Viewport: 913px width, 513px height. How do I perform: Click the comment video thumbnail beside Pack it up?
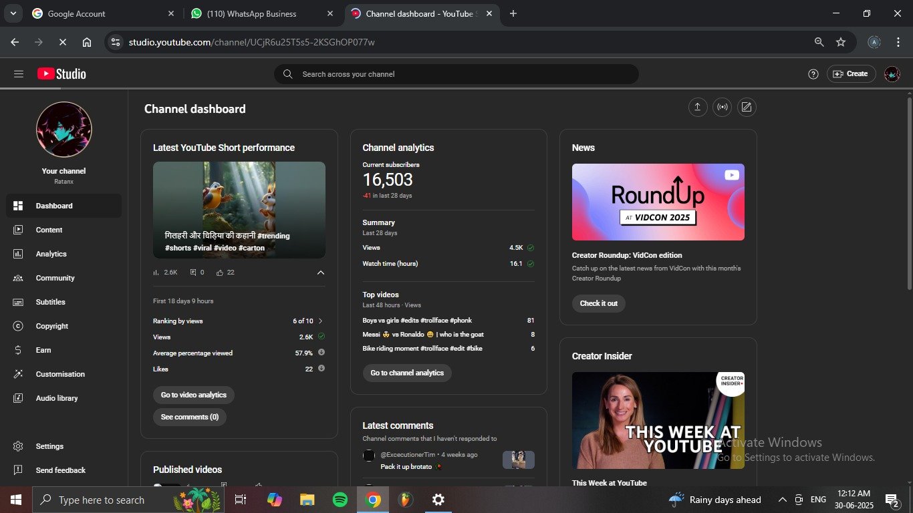click(x=519, y=460)
